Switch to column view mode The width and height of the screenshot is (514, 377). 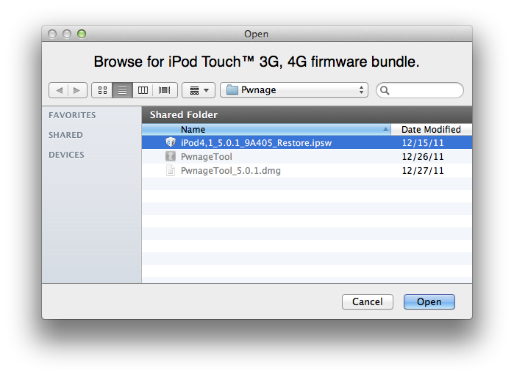143,90
